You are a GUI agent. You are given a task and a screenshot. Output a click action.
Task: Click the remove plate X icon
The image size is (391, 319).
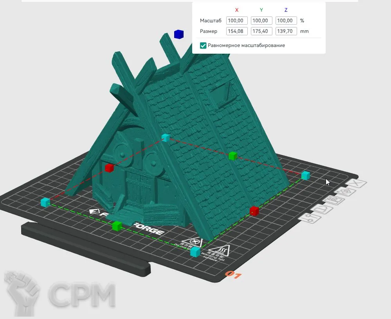(356, 184)
